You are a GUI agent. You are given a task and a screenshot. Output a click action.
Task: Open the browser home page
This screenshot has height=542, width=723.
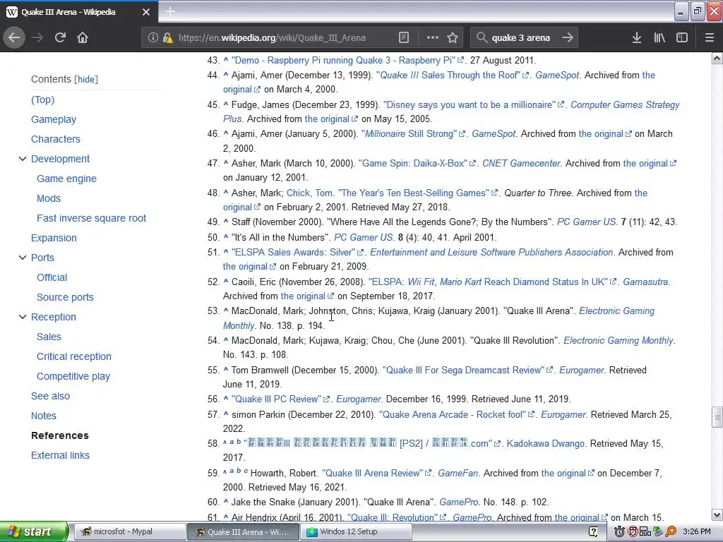pos(83,37)
